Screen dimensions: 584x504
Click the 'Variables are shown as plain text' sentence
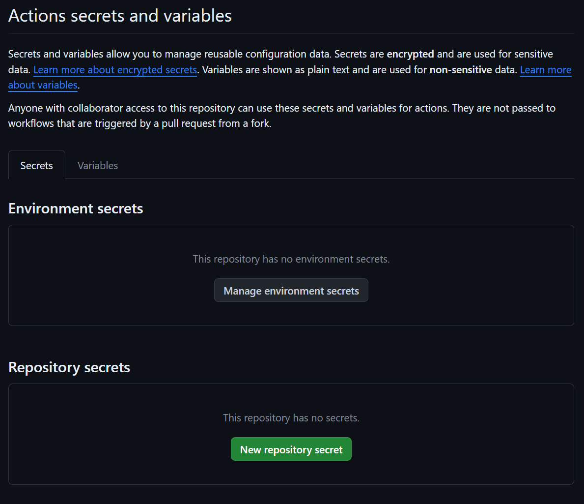pyautogui.click(x=275, y=70)
